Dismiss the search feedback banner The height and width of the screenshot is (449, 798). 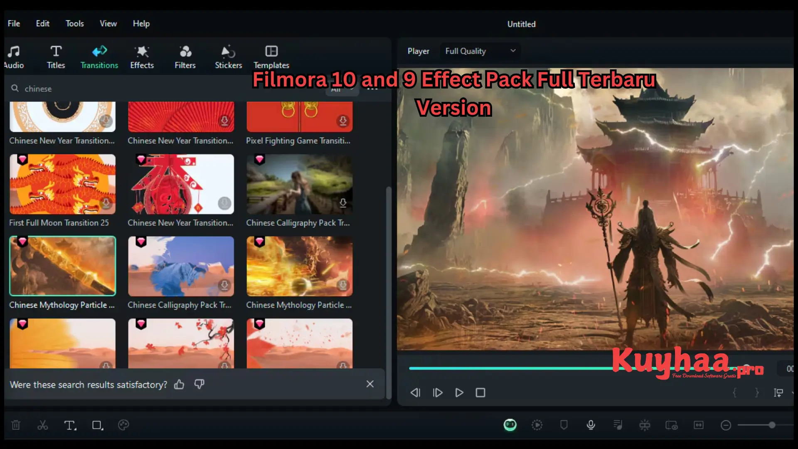click(370, 384)
